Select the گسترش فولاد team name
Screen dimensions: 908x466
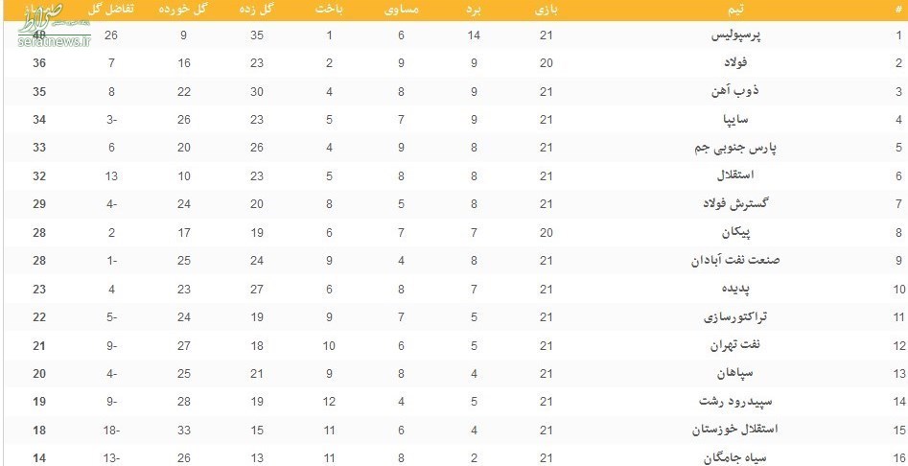(x=736, y=204)
